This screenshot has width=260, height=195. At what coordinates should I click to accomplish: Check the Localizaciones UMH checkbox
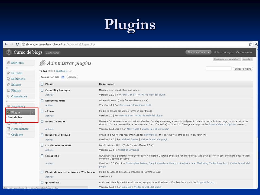coord(42,145)
